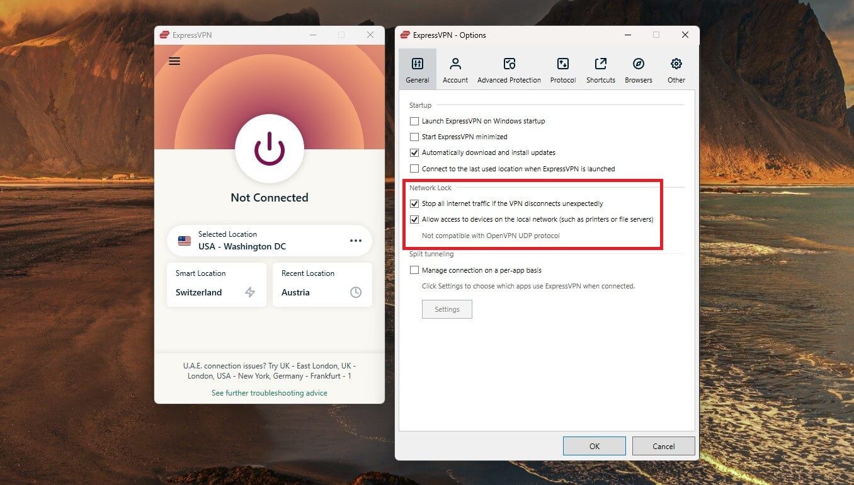Viewport: 854px width, 485px height.
Task: Minimize the ExpressVPN main window
Action: coord(312,35)
